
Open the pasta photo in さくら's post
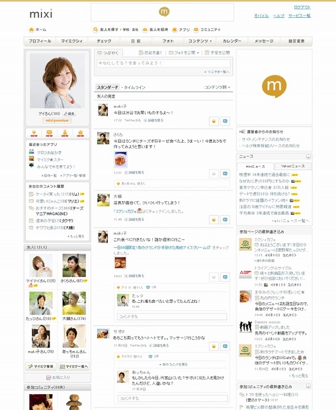[x=120, y=159]
